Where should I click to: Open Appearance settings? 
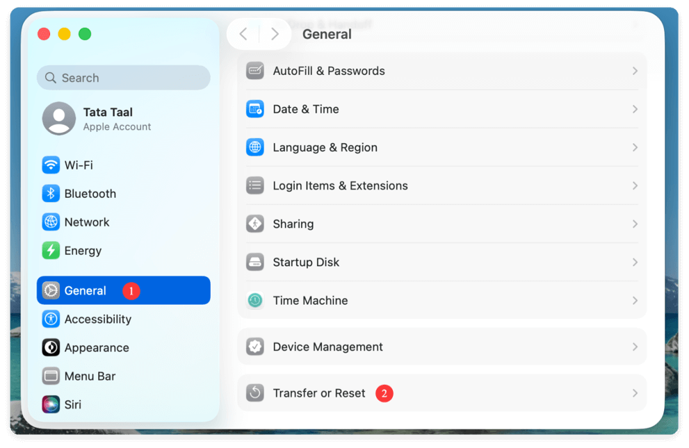[94, 347]
